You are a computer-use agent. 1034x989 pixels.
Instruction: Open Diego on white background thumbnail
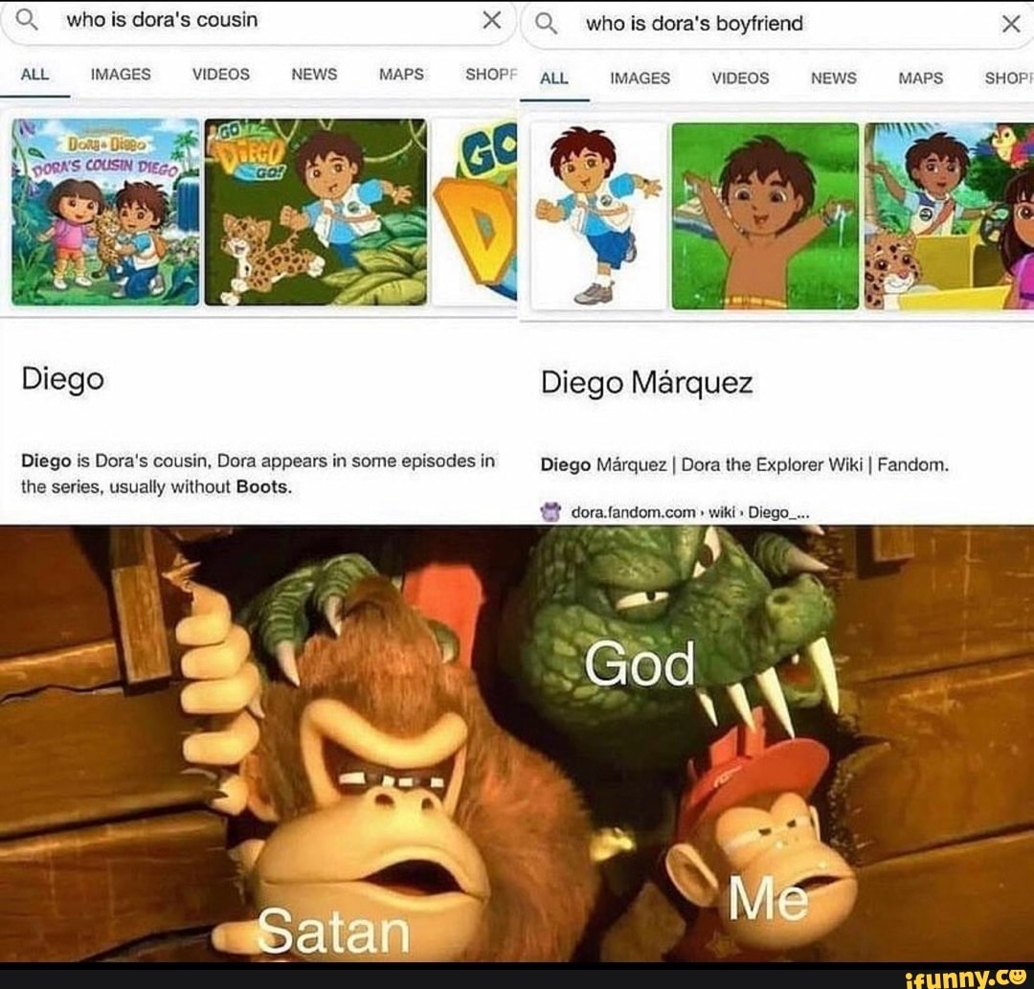tap(597, 215)
